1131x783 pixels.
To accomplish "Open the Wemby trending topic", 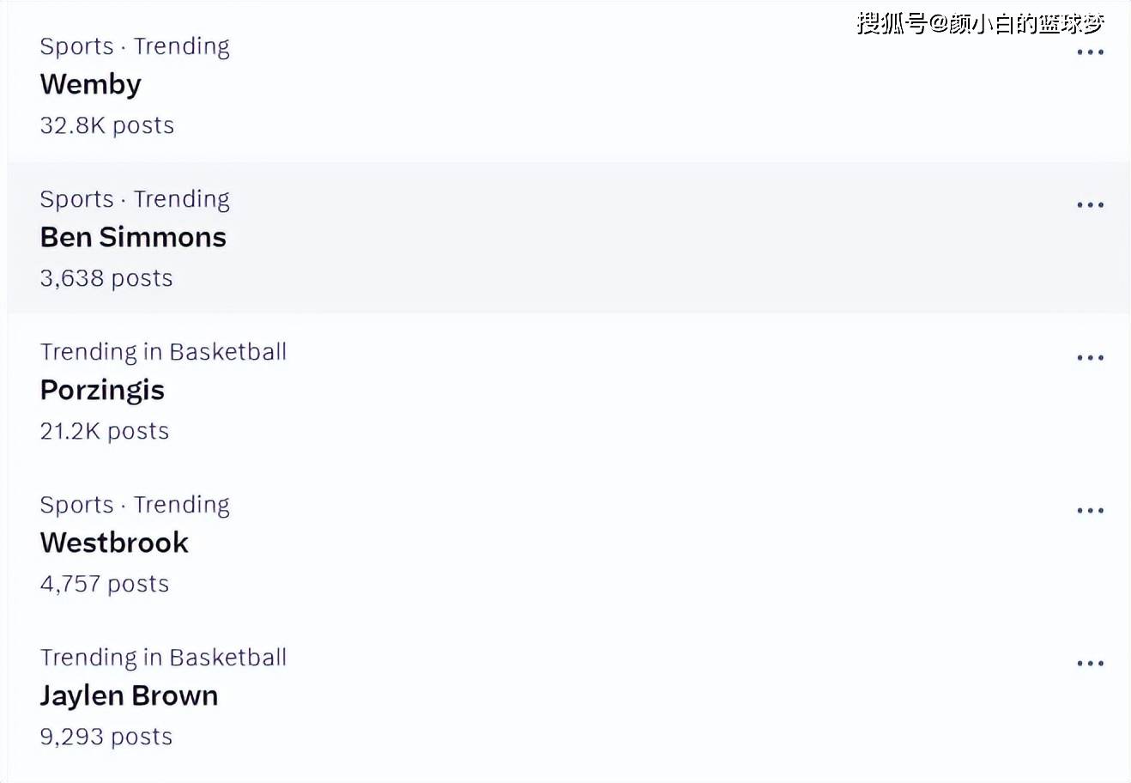I will [x=91, y=84].
